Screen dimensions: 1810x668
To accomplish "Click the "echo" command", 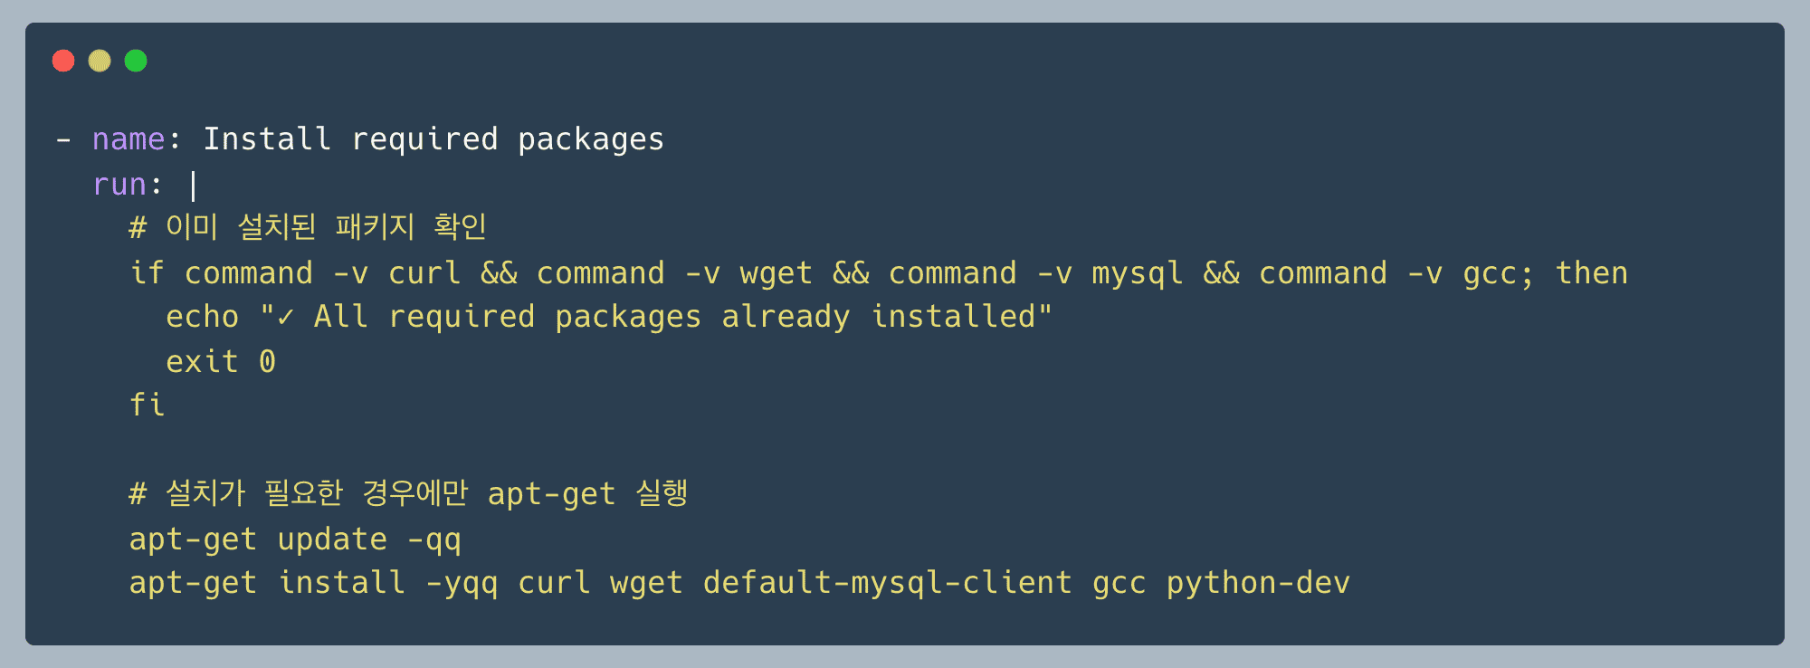I will click(202, 318).
